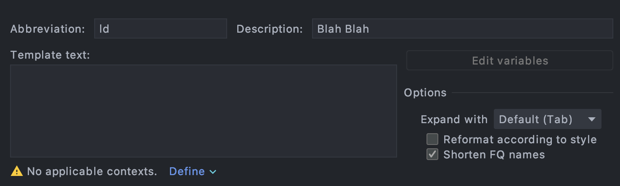The height and width of the screenshot is (186, 620).
Task: Click the "No applicable contexts." warning message
Action: (x=92, y=171)
